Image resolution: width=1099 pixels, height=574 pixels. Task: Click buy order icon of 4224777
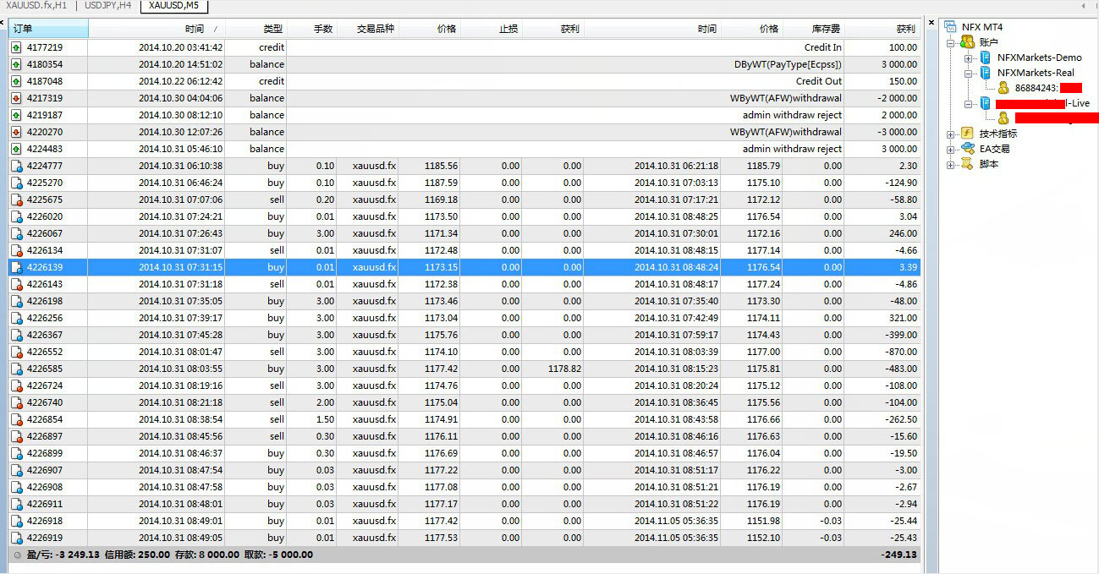[x=16, y=166]
